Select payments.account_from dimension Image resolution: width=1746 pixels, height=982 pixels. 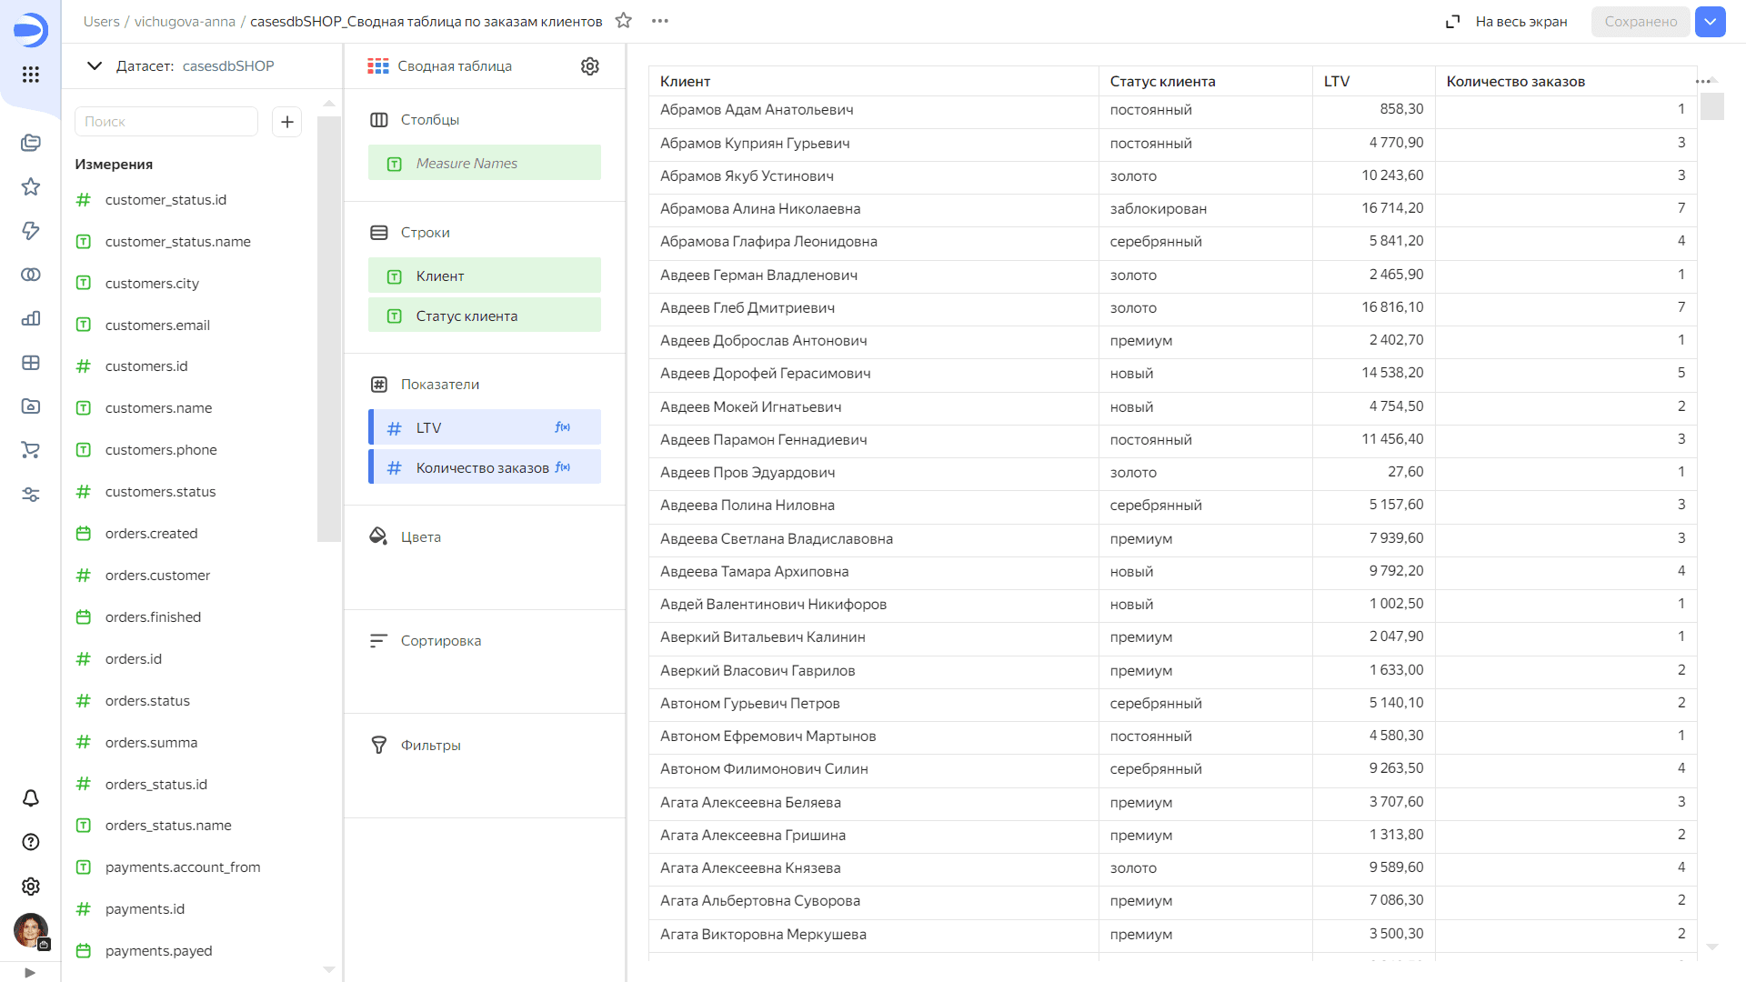[x=183, y=867]
